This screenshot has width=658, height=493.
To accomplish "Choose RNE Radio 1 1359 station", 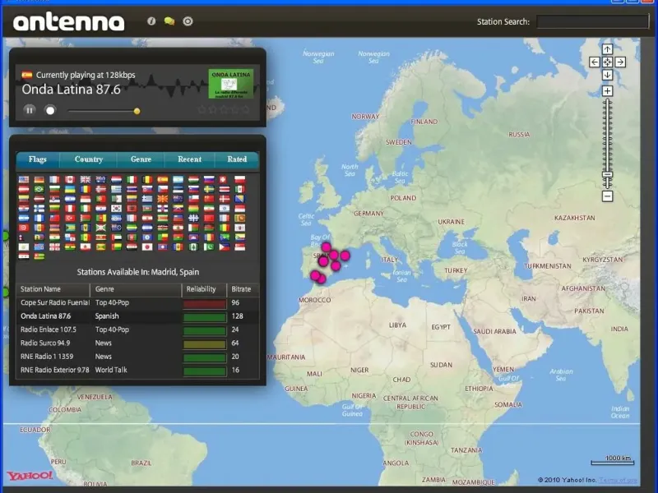I will 137,357.
